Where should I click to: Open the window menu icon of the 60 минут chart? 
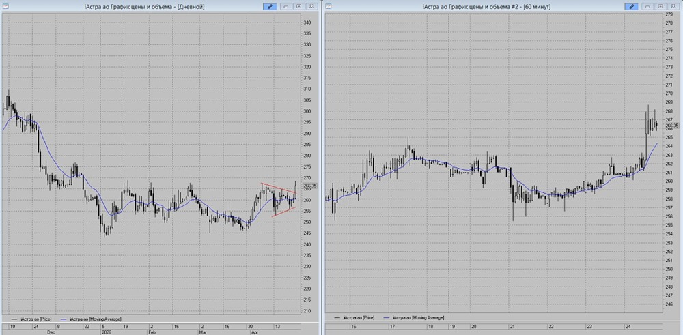pyautogui.click(x=329, y=6)
